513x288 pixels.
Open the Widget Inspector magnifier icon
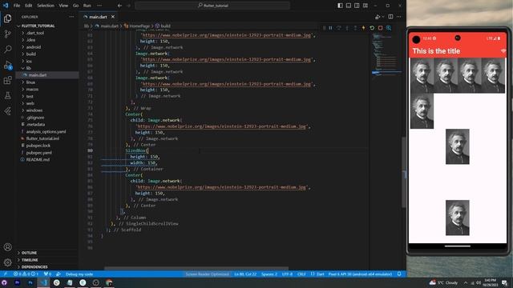coord(389,28)
